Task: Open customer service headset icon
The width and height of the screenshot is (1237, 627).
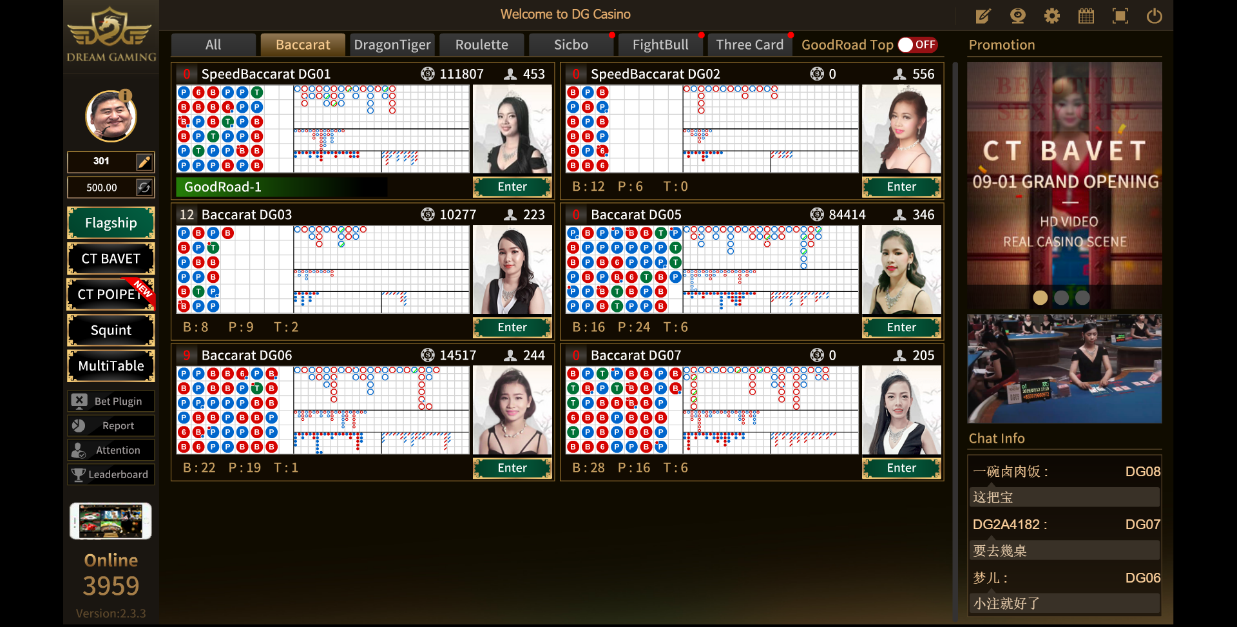Action: click(1017, 16)
